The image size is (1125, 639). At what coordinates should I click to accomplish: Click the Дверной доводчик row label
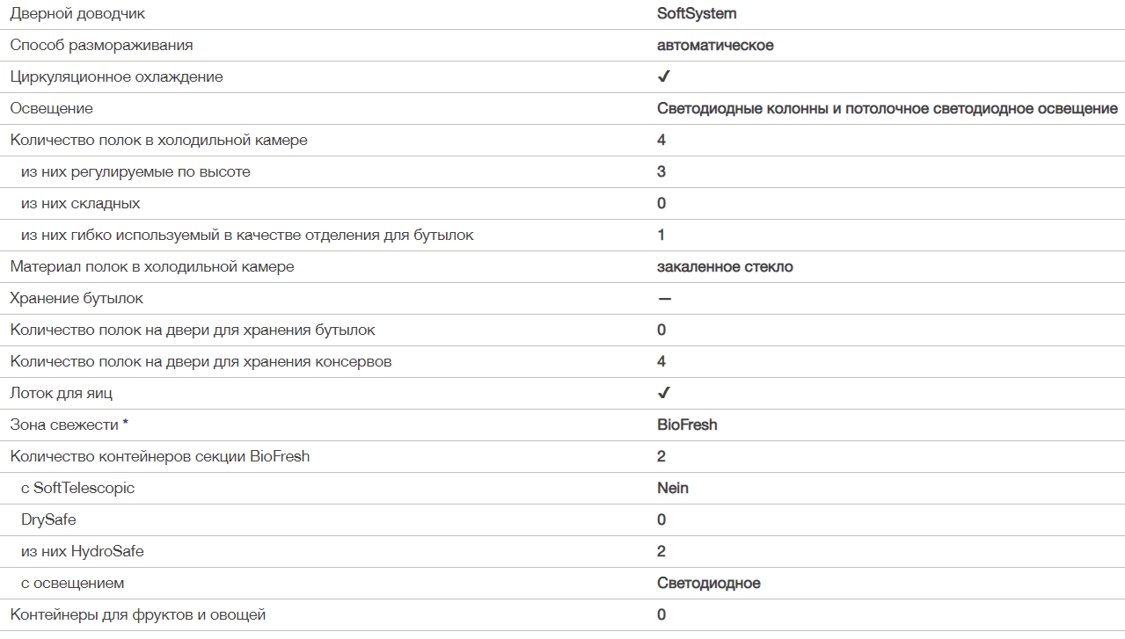78,13
